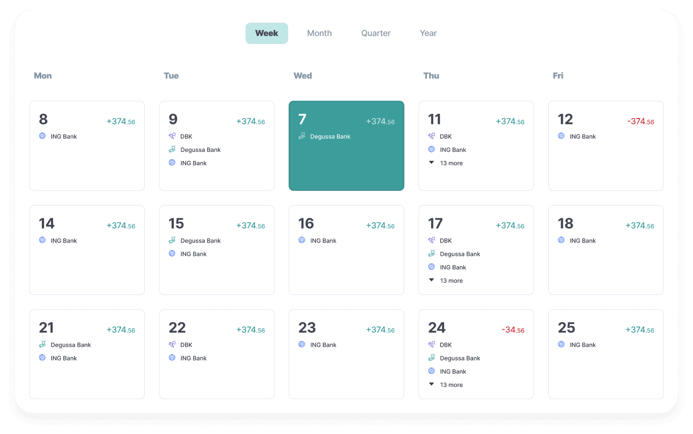Click the +374.56 amount on day 14
Viewport: 693px width, 434px height.
pos(121,225)
